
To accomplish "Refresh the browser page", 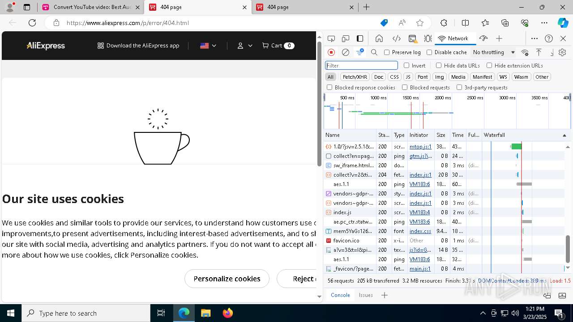I will coord(32,23).
